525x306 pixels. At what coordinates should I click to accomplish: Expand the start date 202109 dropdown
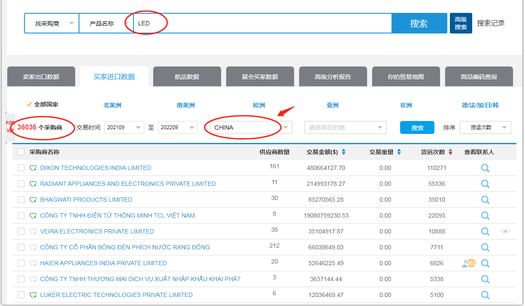124,127
